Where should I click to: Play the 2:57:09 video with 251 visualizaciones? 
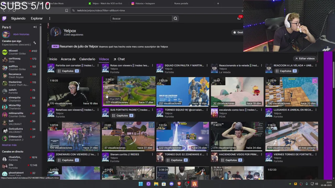point(183,92)
